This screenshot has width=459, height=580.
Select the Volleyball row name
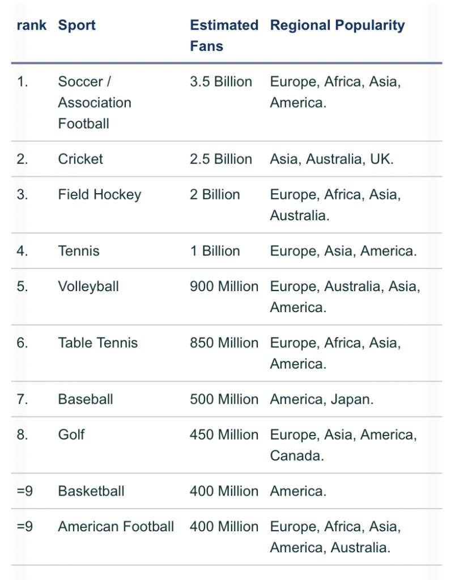88,287
